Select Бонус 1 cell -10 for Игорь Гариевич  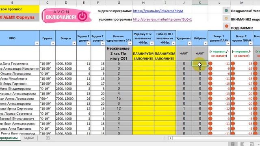pyautogui.click(x=219, y=84)
